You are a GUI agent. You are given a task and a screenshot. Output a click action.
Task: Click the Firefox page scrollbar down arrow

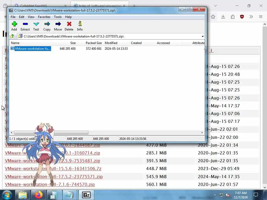tap(265, 187)
